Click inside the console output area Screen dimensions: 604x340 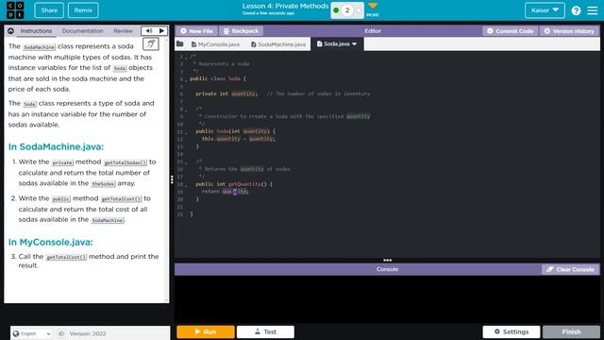coord(387,298)
